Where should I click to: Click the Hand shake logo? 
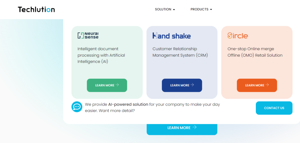point(172,36)
